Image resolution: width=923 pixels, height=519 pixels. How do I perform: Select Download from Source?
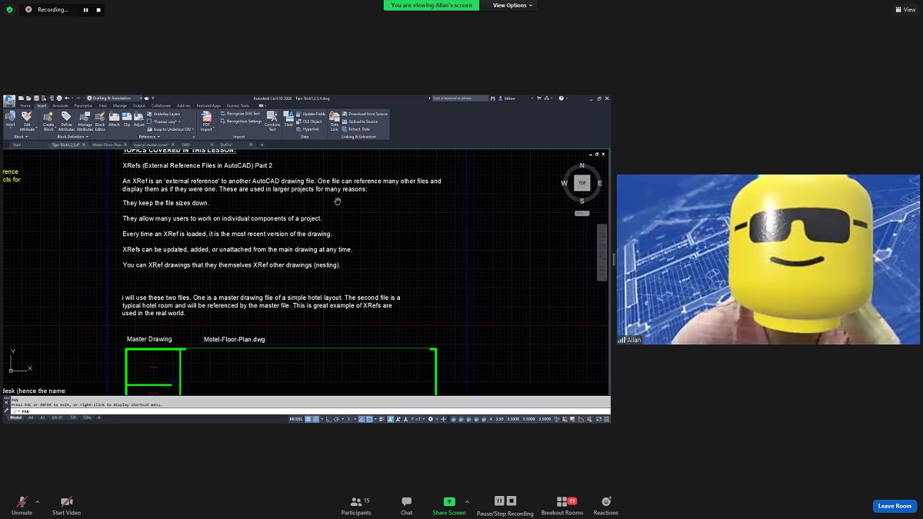365,114
